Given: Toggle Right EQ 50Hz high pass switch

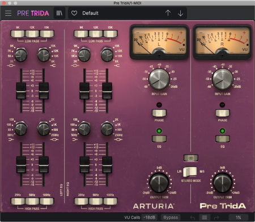Looking at the screenshot, I should click(x=96, y=201).
